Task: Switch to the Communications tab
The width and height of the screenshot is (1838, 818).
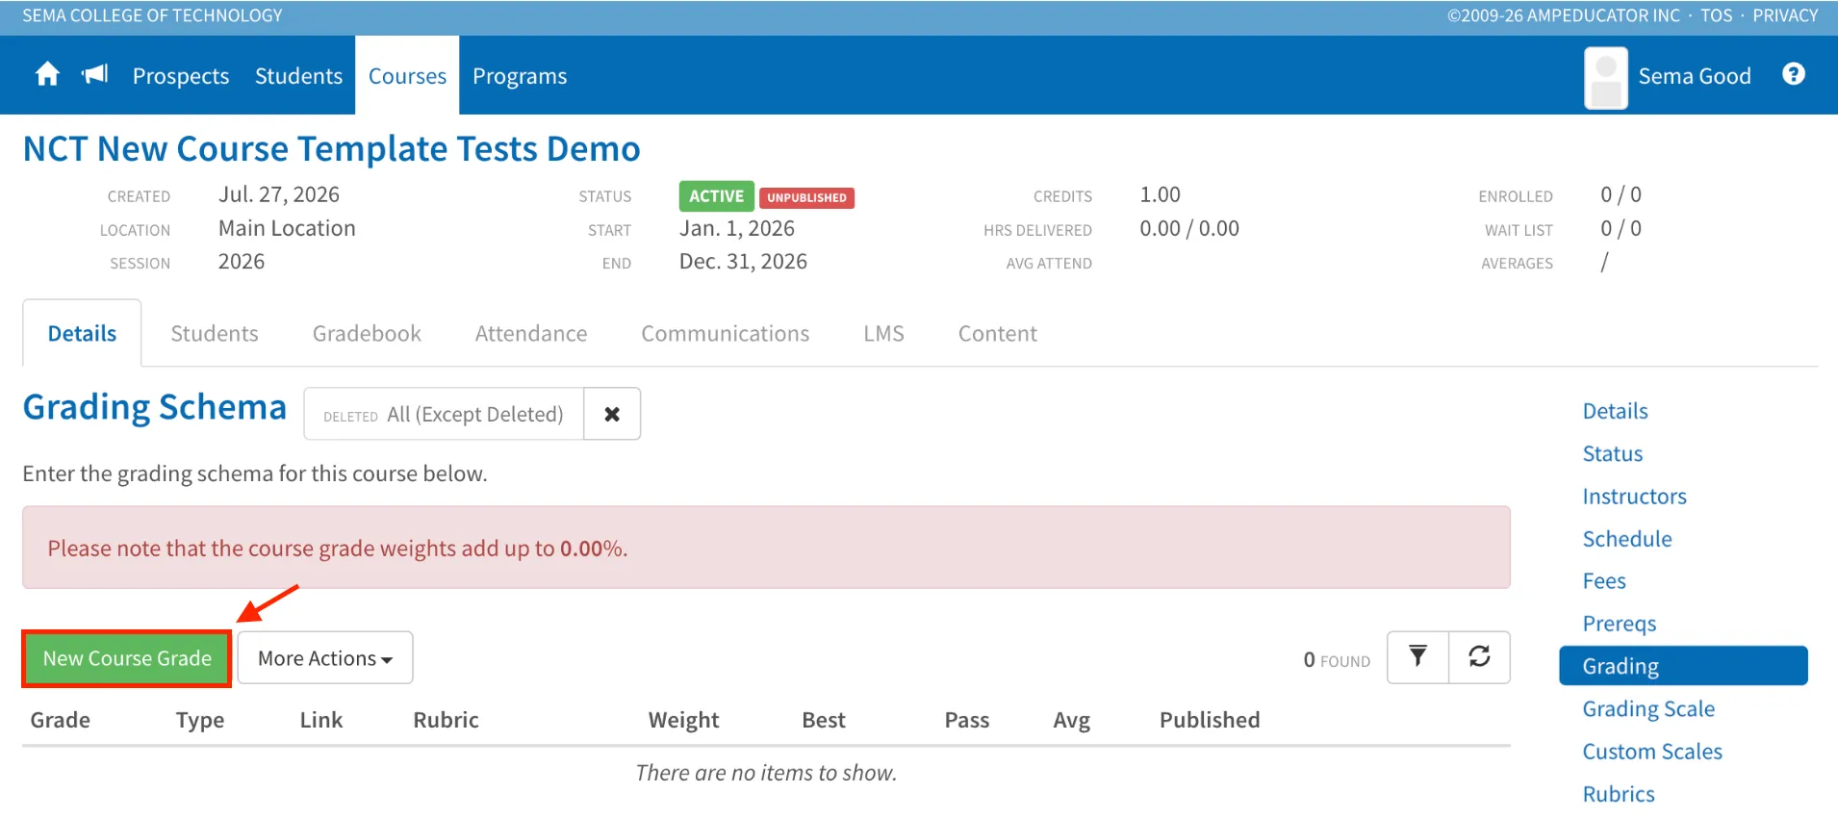Action: (726, 333)
